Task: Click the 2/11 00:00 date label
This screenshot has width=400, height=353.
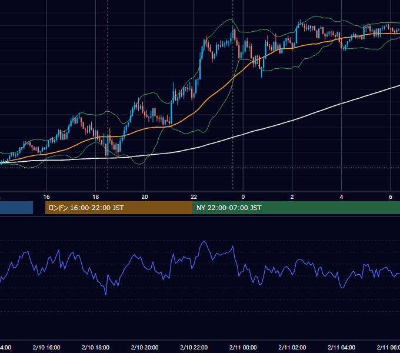Action: (x=243, y=347)
